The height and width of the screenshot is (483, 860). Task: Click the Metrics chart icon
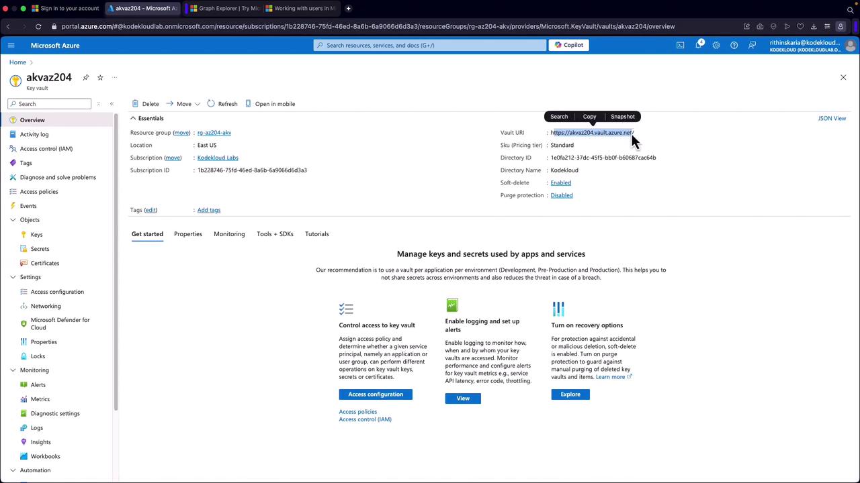[24, 399]
